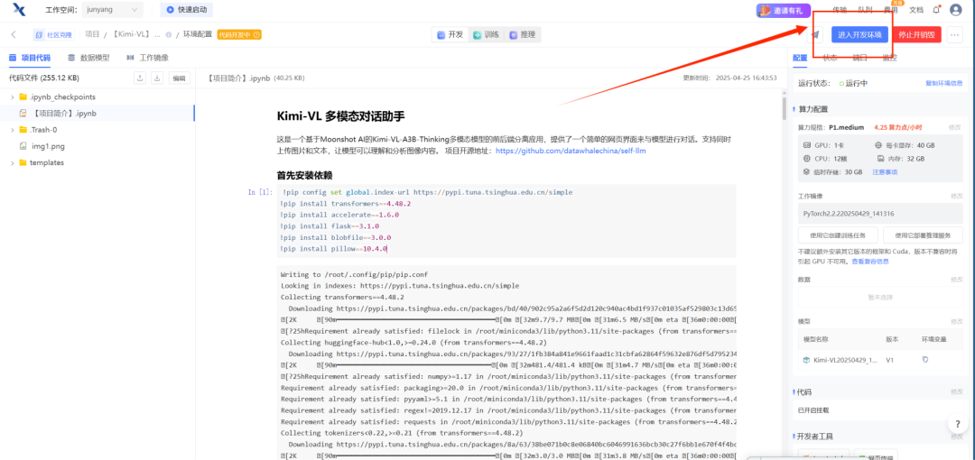
Task: Go back with the left arrow icon
Action: pos(14,35)
